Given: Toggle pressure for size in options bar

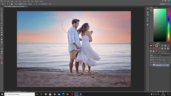Looking at the screenshot, I should click(50, 4).
